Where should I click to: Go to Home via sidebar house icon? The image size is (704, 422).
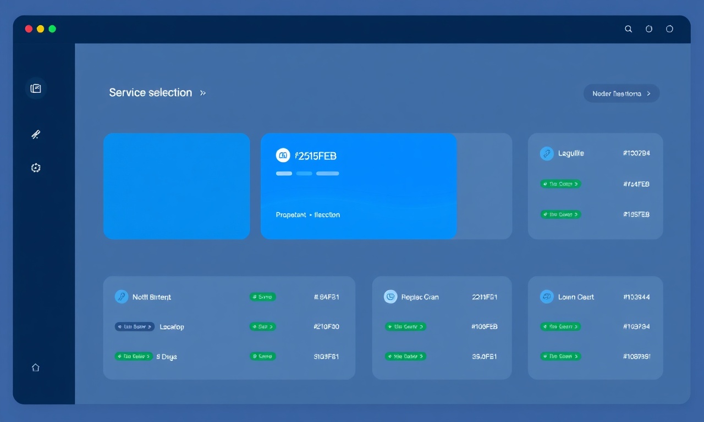(x=36, y=368)
